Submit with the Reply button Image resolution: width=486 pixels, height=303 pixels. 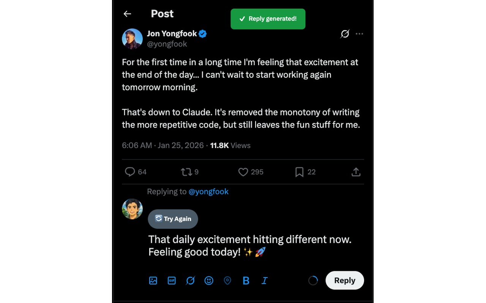point(344,280)
